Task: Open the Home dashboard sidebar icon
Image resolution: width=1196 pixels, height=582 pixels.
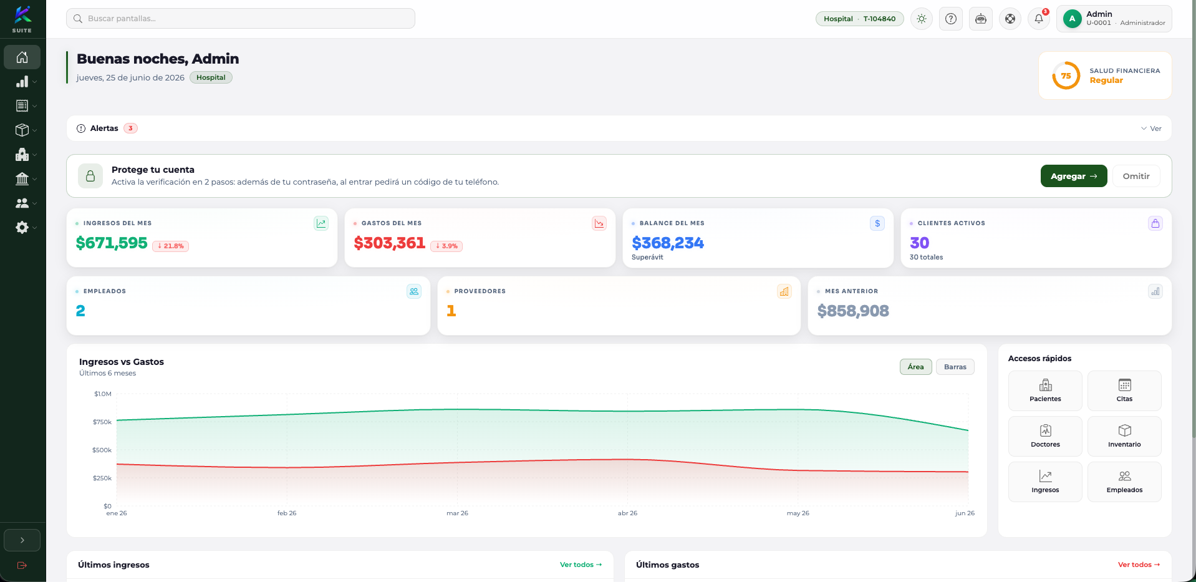Action: click(22, 57)
